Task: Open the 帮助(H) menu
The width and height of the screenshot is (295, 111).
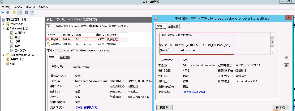Action: [x=43, y=7]
